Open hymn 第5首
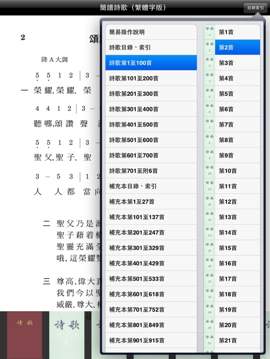The height and width of the screenshot is (359, 270). click(x=232, y=94)
